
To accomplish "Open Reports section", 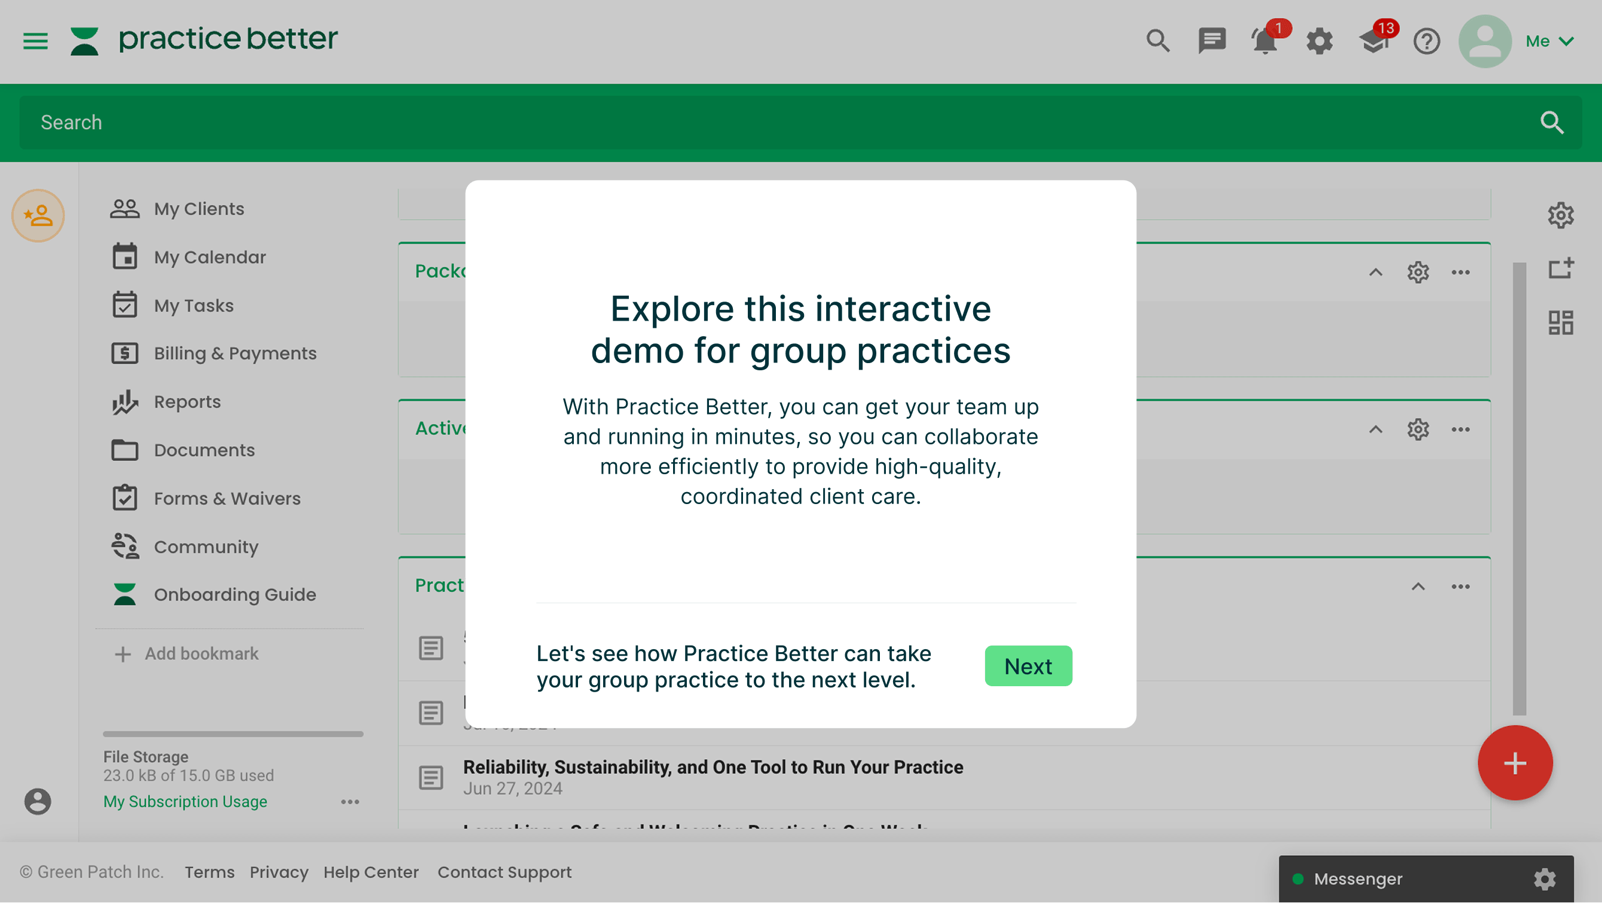I will pos(166,401).
